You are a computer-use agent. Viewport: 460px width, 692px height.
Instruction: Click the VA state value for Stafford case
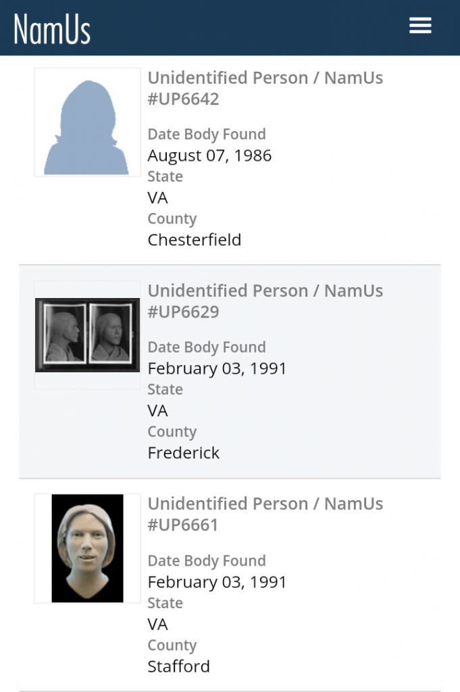click(x=157, y=624)
